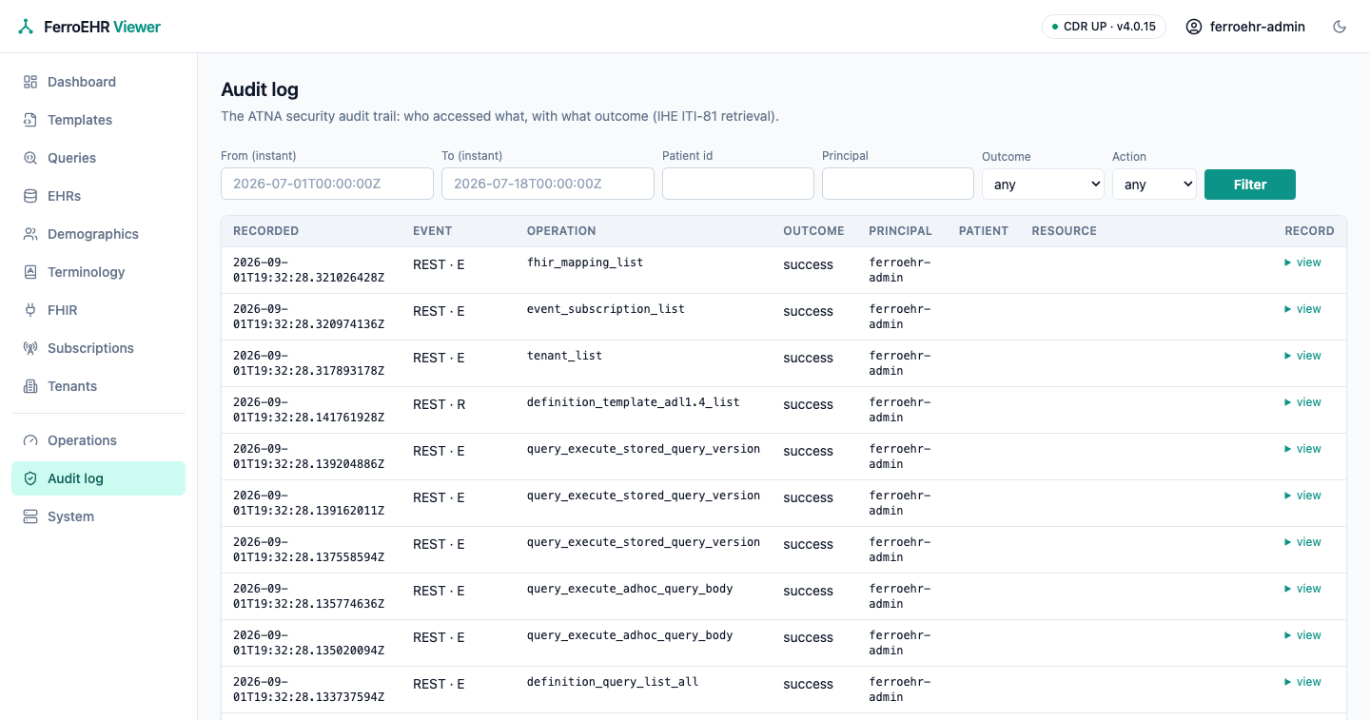Navigate to Demographics

(x=98, y=234)
